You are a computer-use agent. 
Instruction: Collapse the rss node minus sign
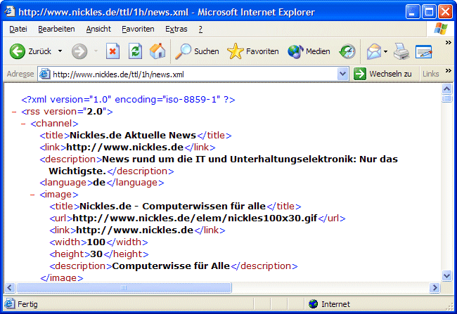click(14, 112)
